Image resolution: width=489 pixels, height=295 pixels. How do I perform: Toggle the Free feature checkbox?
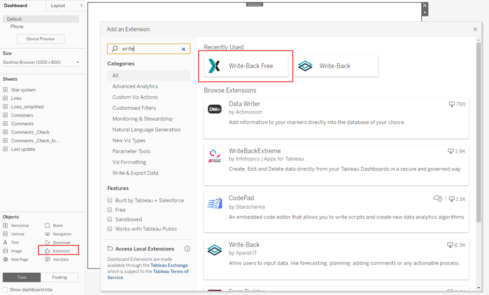click(110, 210)
